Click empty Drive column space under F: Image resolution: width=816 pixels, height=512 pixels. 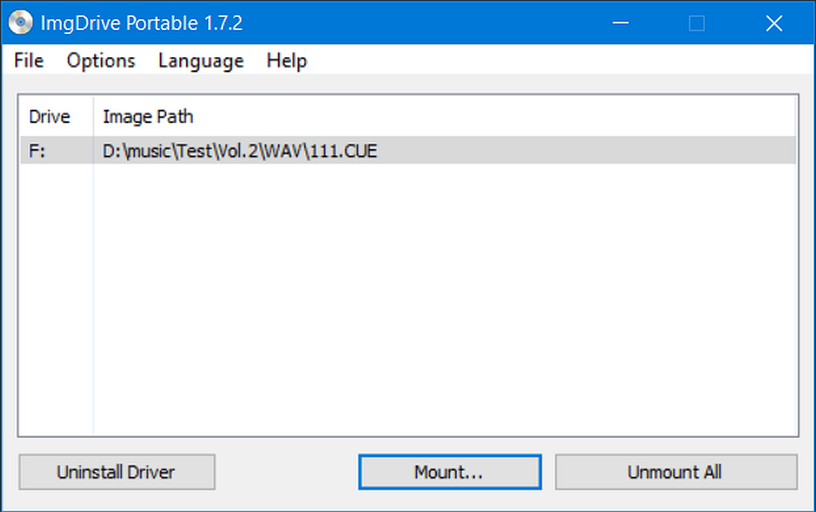(56, 299)
